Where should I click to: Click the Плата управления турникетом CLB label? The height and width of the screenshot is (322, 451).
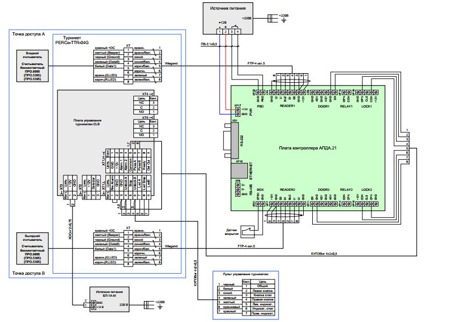pyautogui.click(x=88, y=123)
